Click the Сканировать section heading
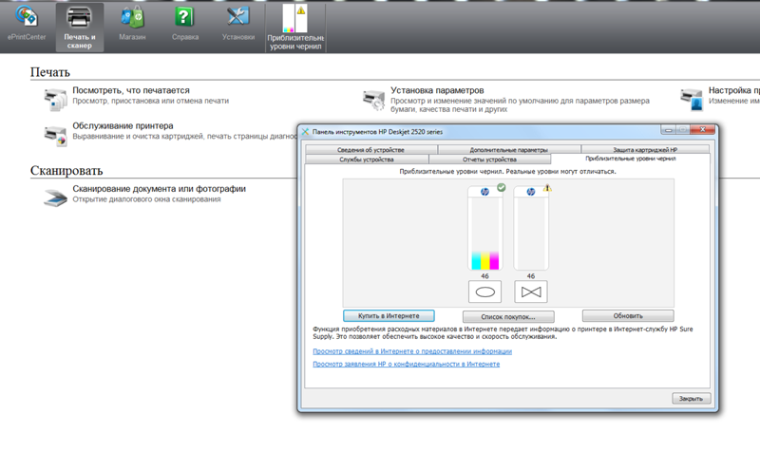Screen dimensions: 760x471 tap(66, 171)
